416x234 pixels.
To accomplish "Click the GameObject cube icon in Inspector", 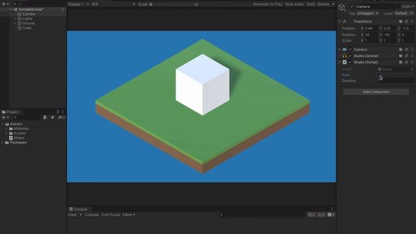I will (x=342, y=8).
